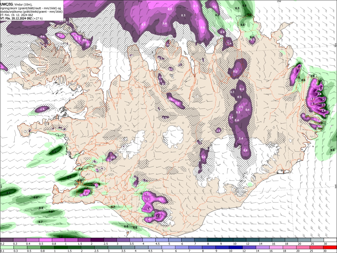The height and width of the screenshot is (253, 337).
Task: Select the bright red lower swatch after 30
Action: [330, 247]
